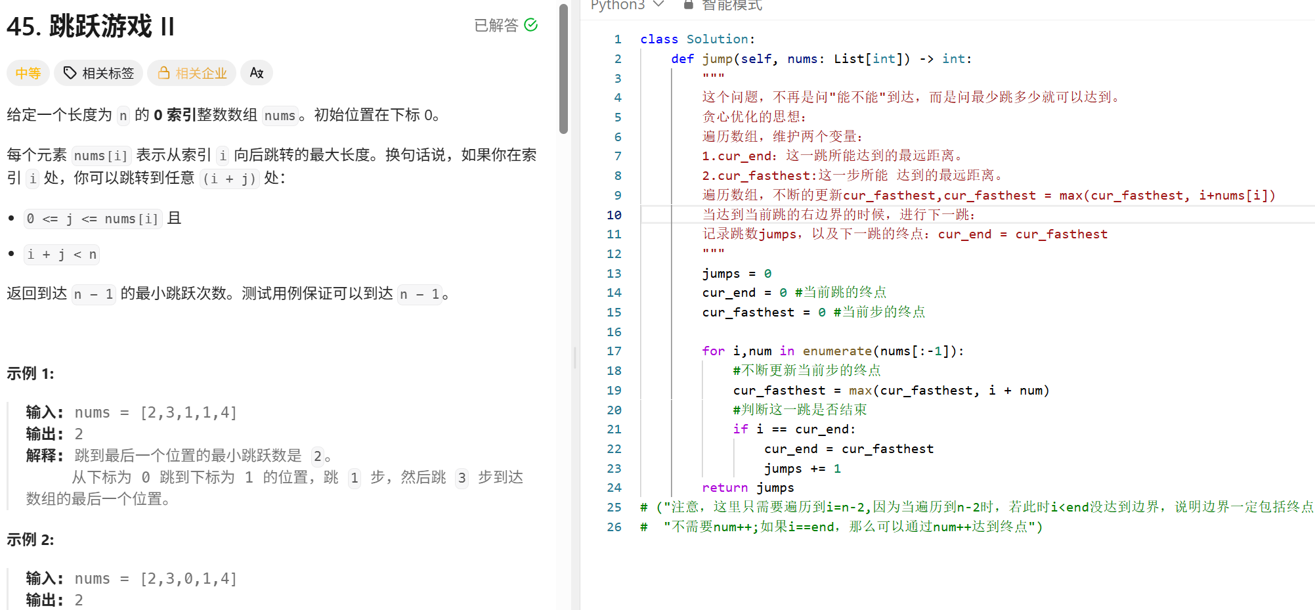Click the green solved checkmark icon

coord(531,25)
